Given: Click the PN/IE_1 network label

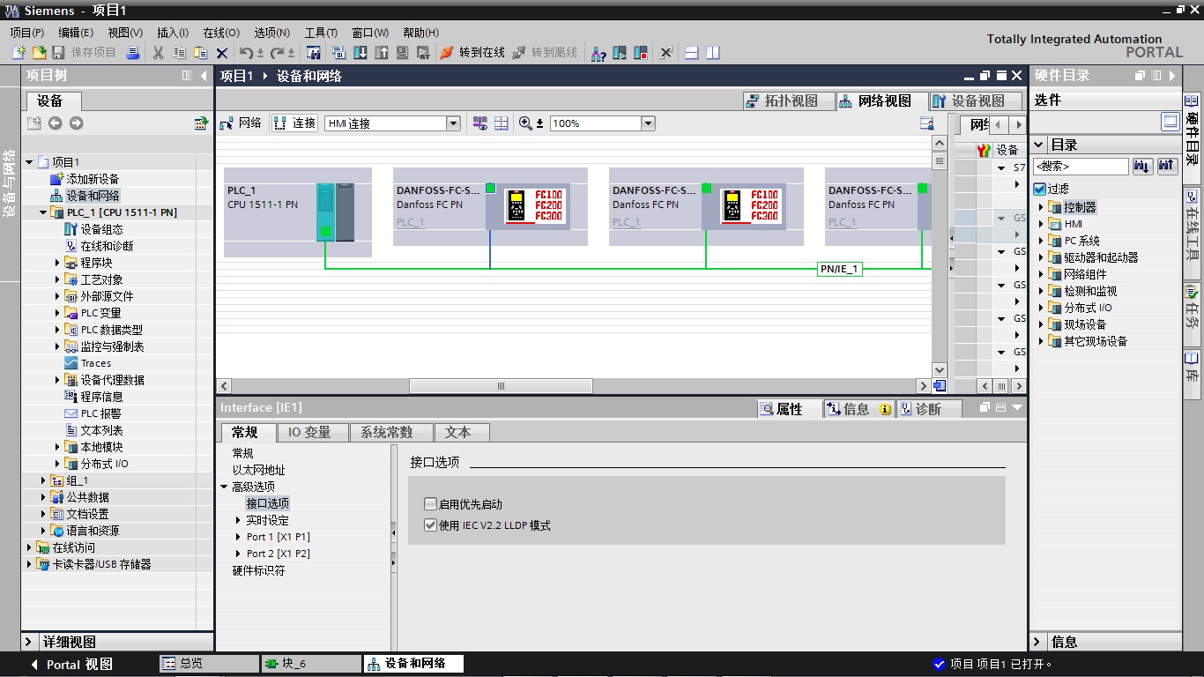Looking at the screenshot, I should coord(839,269).
